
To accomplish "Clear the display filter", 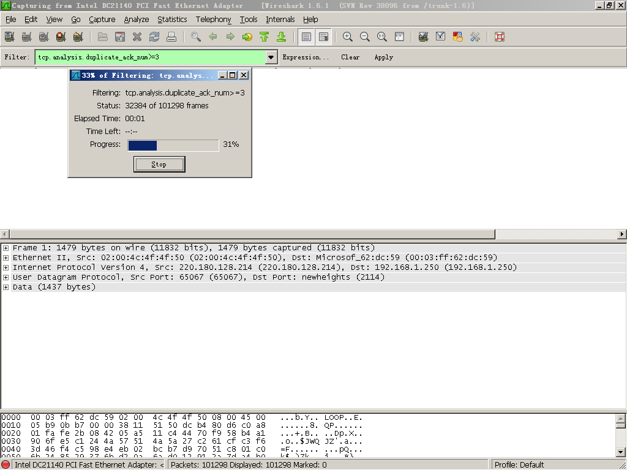I will (x=350, y=57).
